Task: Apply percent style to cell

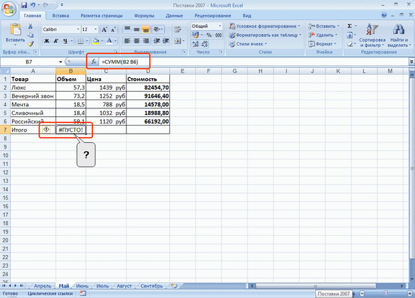Action: coord(209,35)
